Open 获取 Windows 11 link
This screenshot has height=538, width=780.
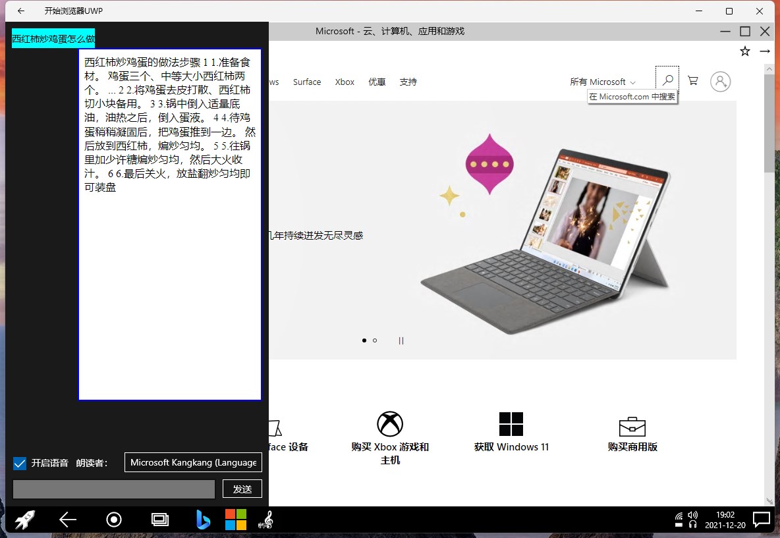511,447
